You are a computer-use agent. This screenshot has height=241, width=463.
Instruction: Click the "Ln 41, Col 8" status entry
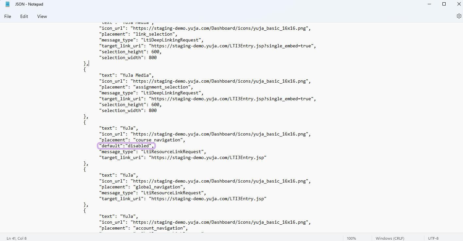17,238
